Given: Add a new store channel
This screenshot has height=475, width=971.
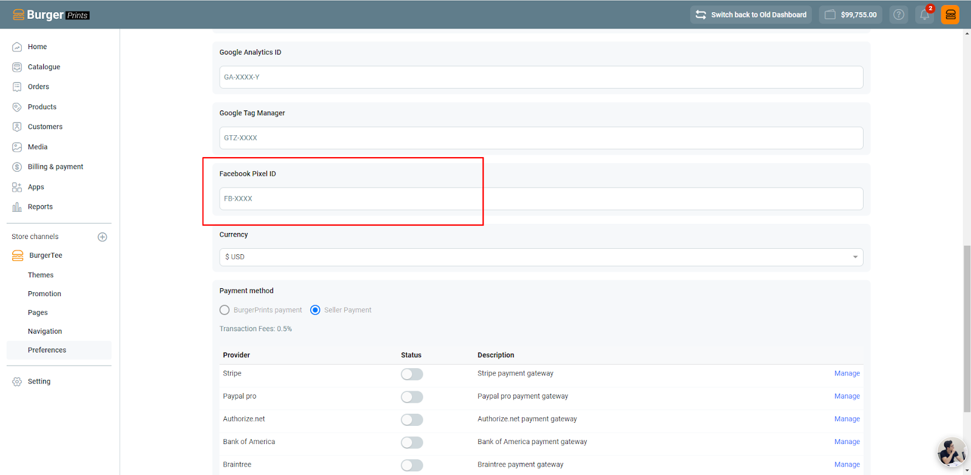Looking at the screenshot, I should (103, 237).
